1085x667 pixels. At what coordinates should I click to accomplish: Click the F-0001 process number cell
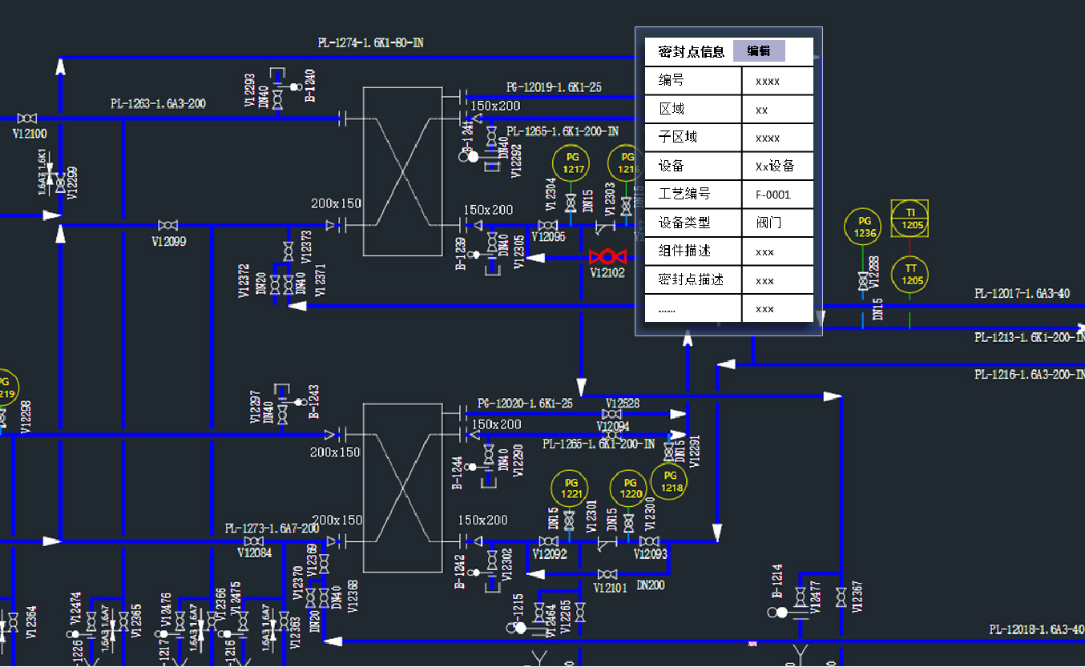coord(777,195)
